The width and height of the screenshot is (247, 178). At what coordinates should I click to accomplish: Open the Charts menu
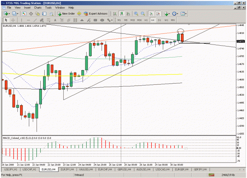pos(38,7)
